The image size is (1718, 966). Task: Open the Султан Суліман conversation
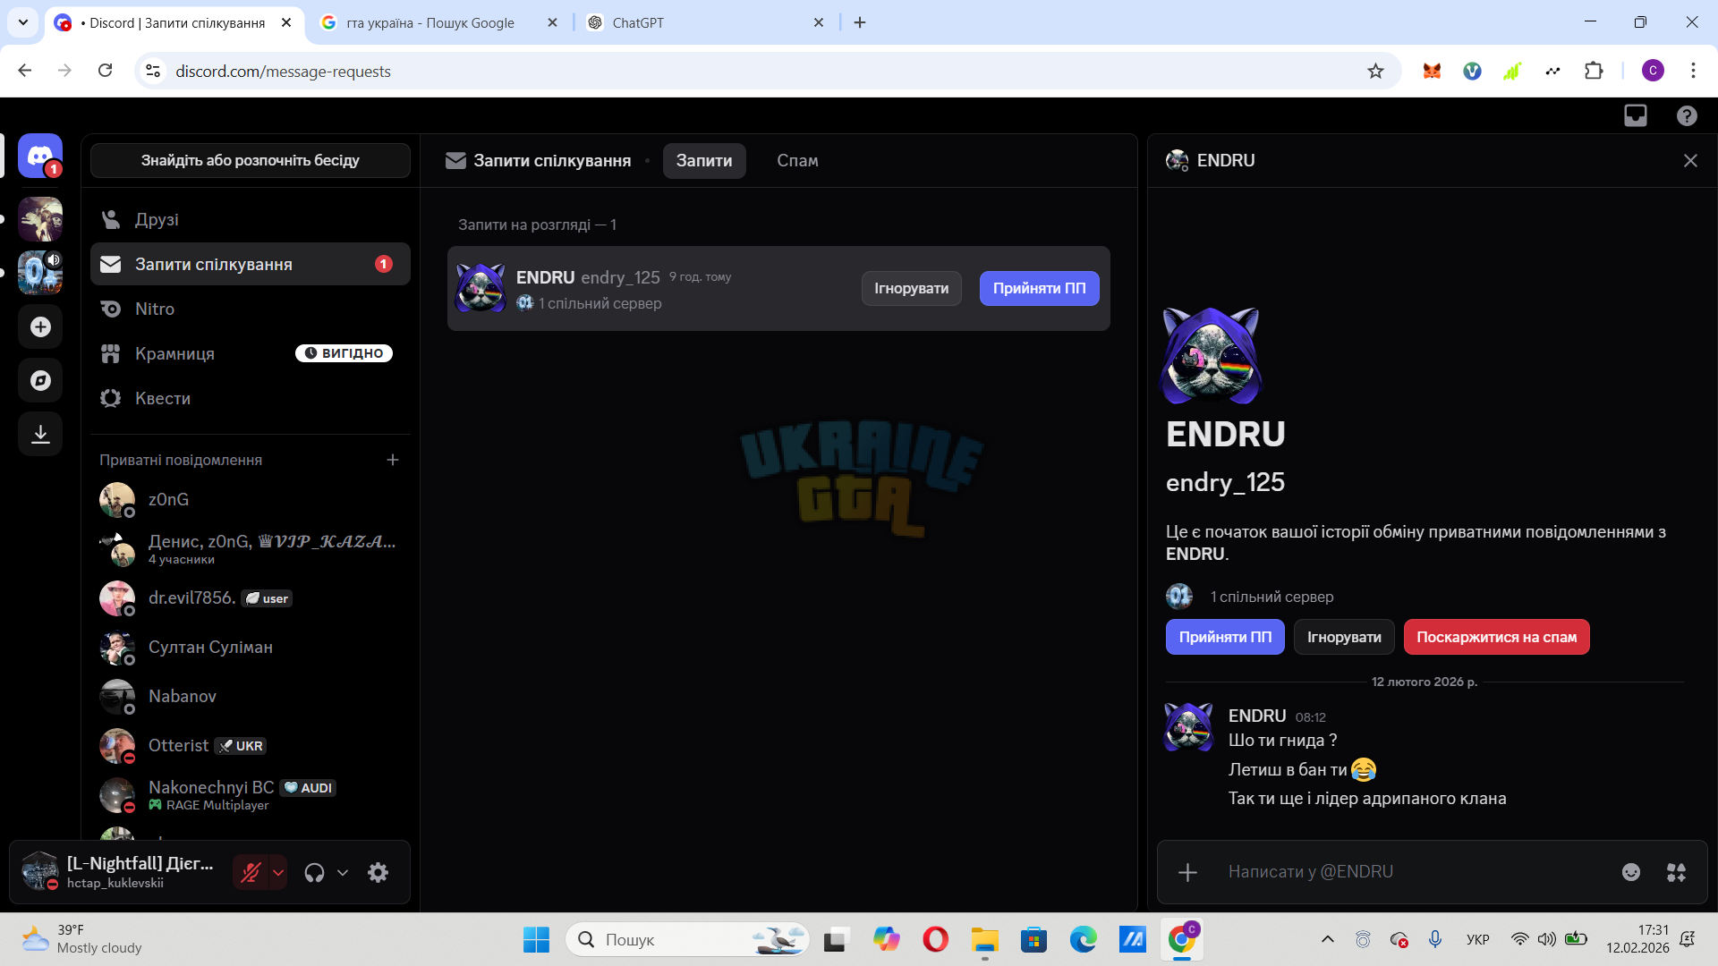coord(251,647)
